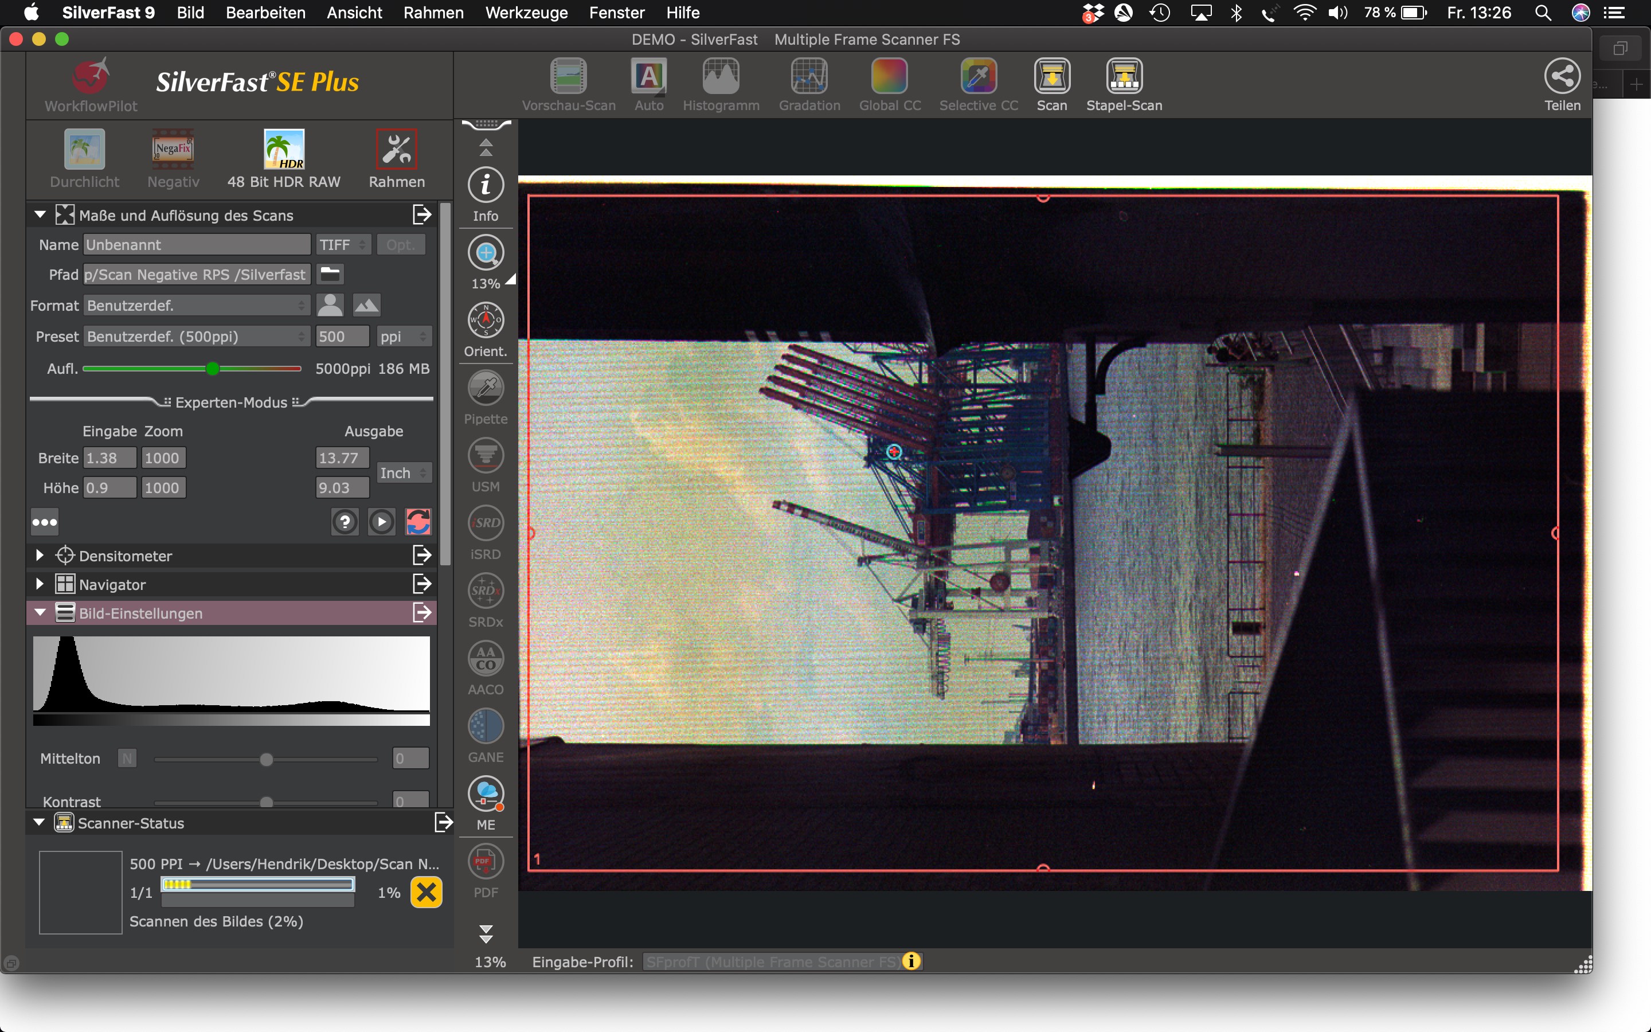Select portrait orientation format icon
The image size is (1651, 1032).
[330, 305]
